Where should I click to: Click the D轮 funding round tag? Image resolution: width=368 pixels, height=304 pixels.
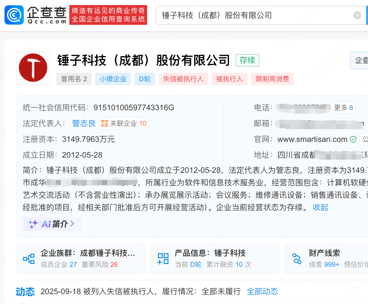click(145, 79)
